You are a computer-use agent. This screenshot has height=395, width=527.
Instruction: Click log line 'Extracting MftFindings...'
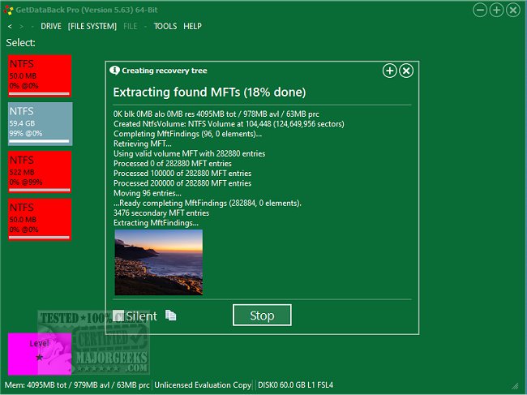click(156, 223)
